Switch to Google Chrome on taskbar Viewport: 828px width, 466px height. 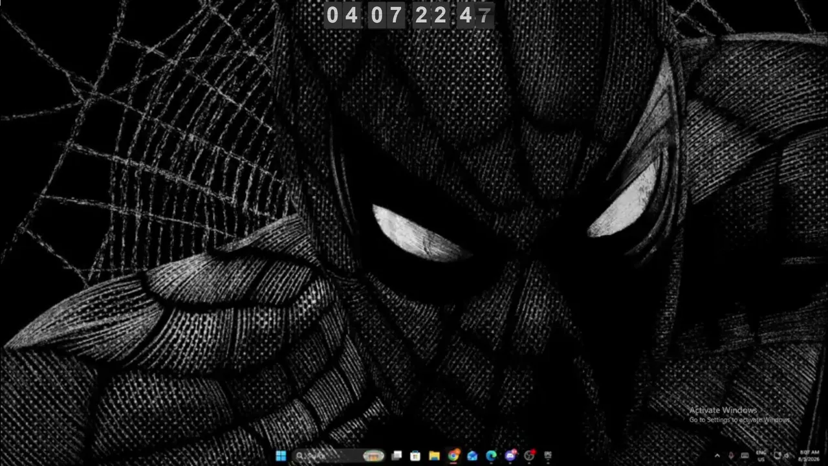[x=453, y=456]
